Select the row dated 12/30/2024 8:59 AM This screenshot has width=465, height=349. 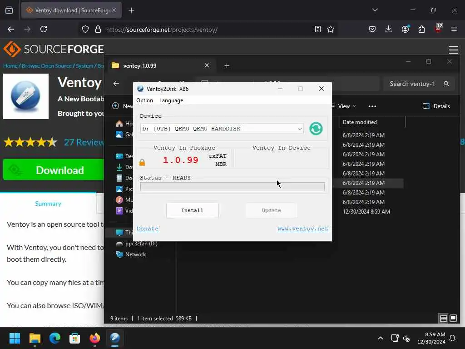(x=366, y=212)
